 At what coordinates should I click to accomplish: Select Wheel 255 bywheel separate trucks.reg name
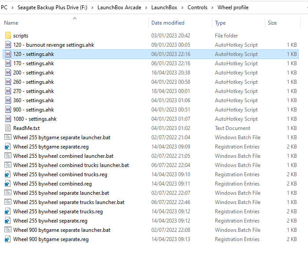click(x=58, y=212)
